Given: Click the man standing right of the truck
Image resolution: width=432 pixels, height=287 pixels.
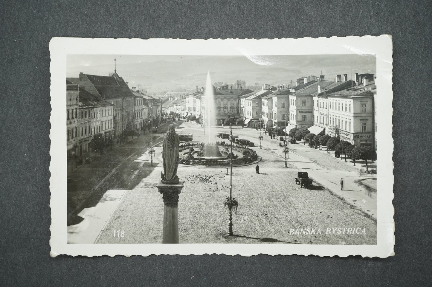Looking at the screenshot, I should [x=341, y=184].
